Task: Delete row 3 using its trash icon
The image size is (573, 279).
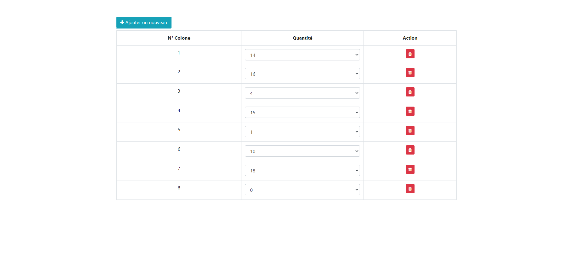Action: pyautogui.click(x=410, y=92)
